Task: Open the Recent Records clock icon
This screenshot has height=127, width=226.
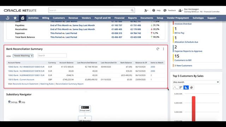Action: 7,18
